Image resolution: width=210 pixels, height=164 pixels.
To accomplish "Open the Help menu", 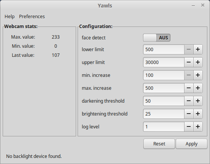I will click(x=10, y=17).
